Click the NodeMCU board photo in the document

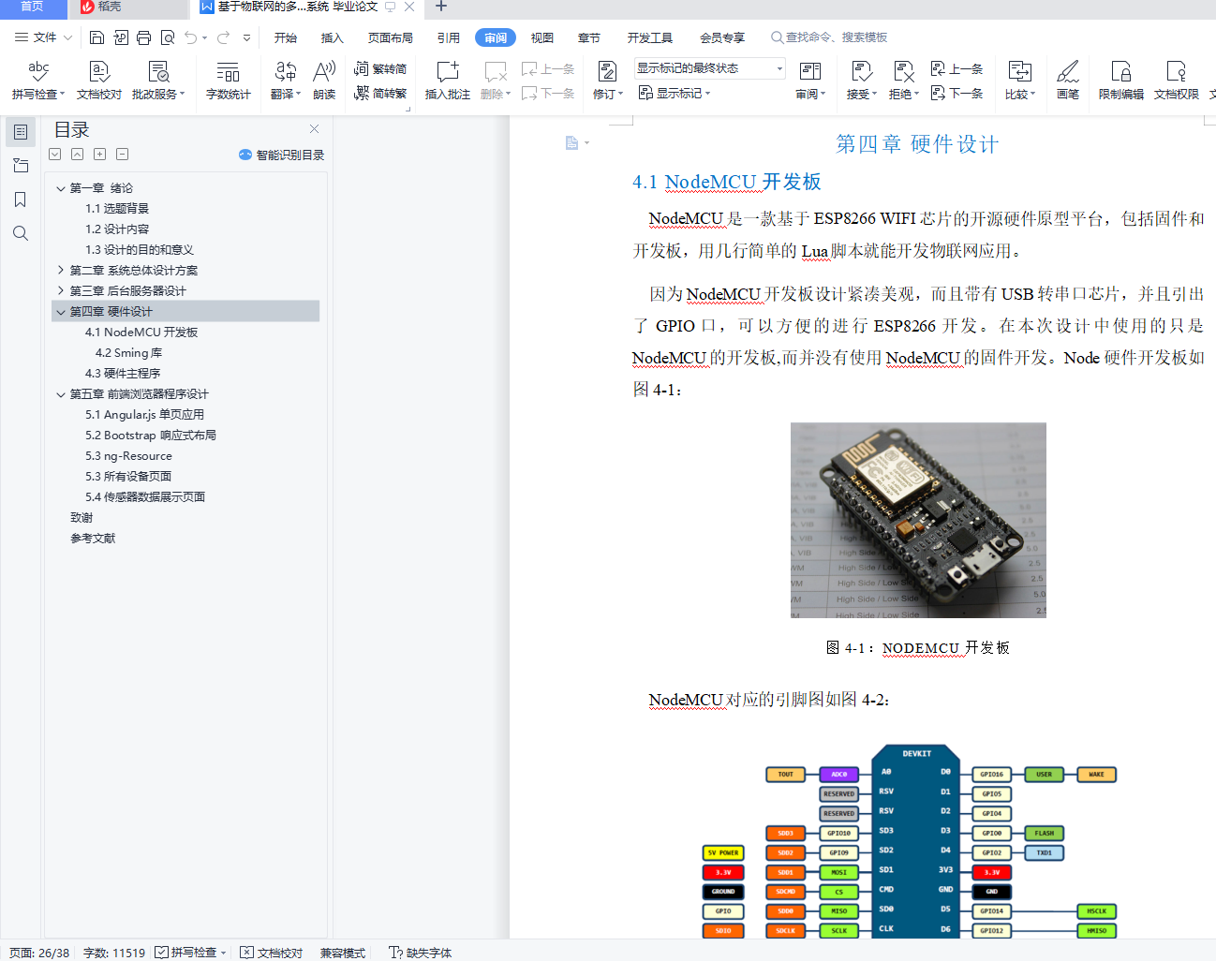pos(918,520)
